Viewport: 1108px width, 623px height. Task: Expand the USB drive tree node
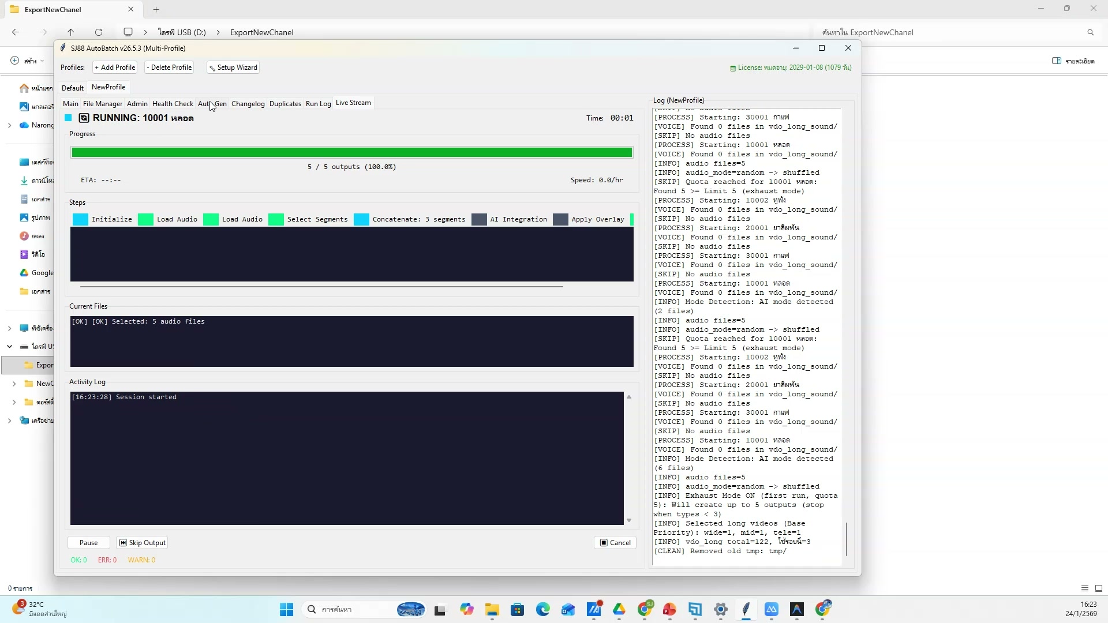tap(10, 347)
